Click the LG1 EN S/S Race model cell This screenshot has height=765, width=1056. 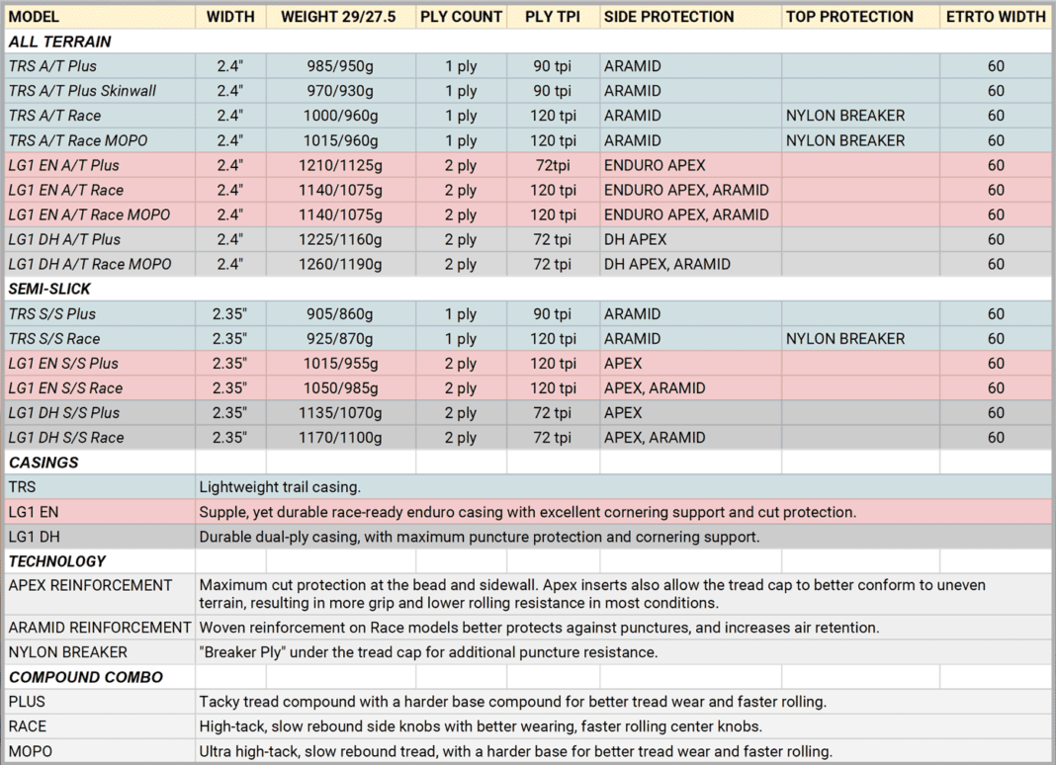[x=65, y=388]
